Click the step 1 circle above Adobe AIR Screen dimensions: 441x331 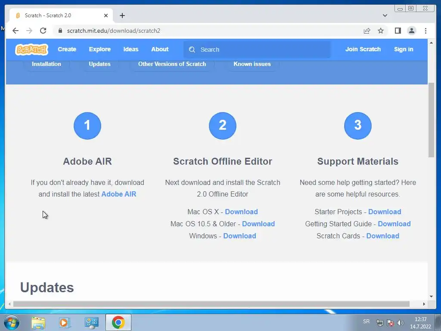click(87, 125)
